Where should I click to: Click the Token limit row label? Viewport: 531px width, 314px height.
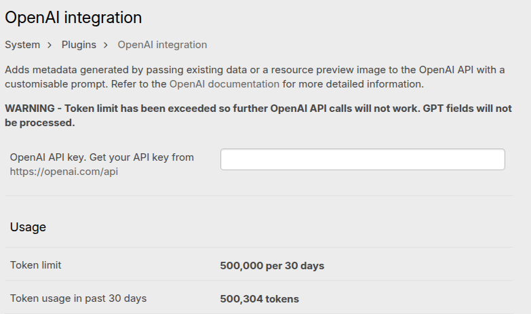point(35,265)
